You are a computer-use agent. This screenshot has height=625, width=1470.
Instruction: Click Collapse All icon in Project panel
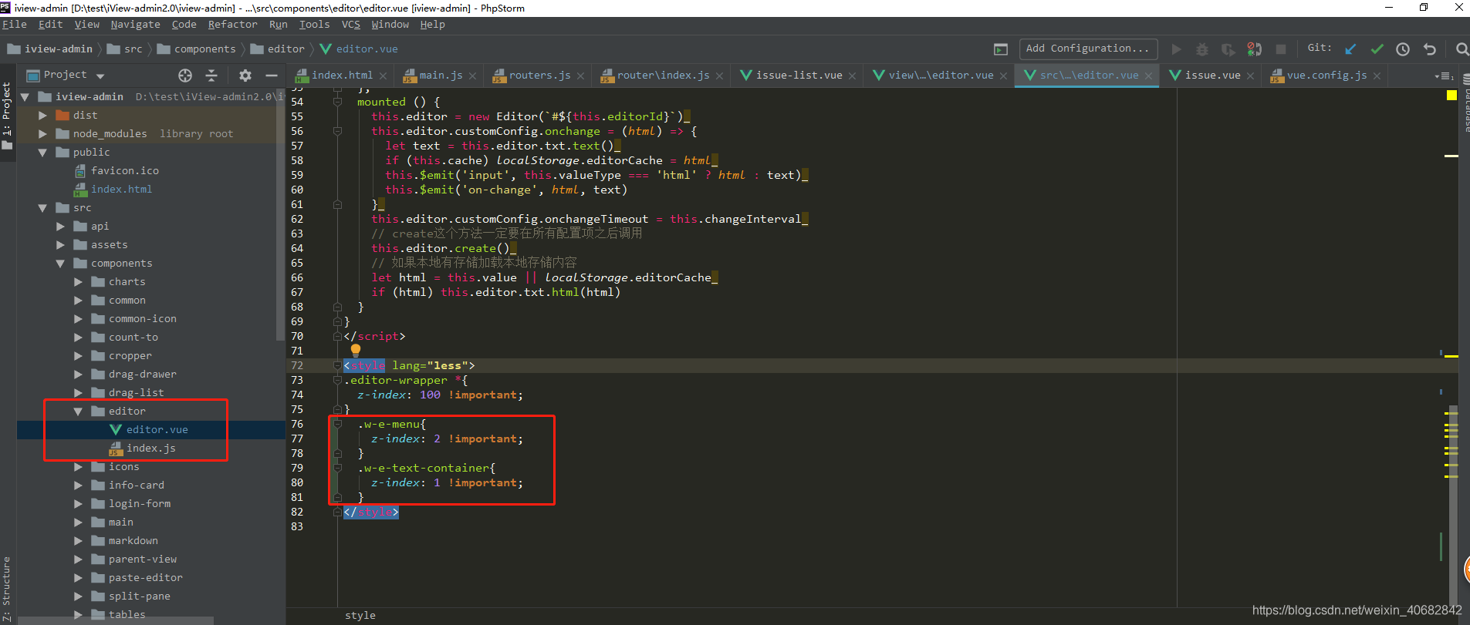click(x=211, y=76)
